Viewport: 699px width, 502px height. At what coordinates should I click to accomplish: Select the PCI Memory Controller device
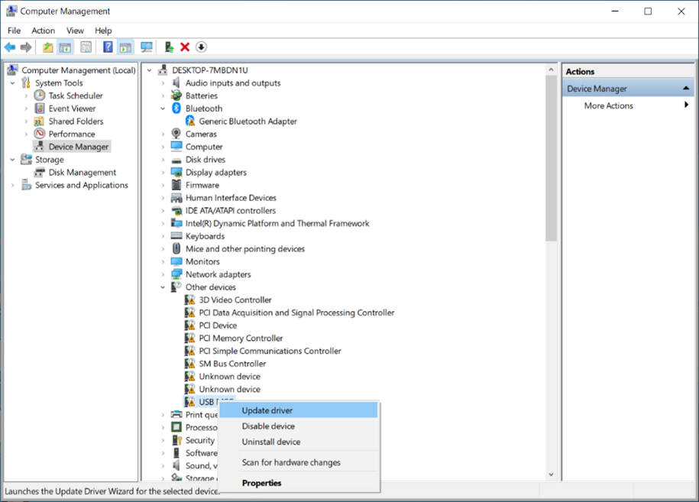[241, 338]
